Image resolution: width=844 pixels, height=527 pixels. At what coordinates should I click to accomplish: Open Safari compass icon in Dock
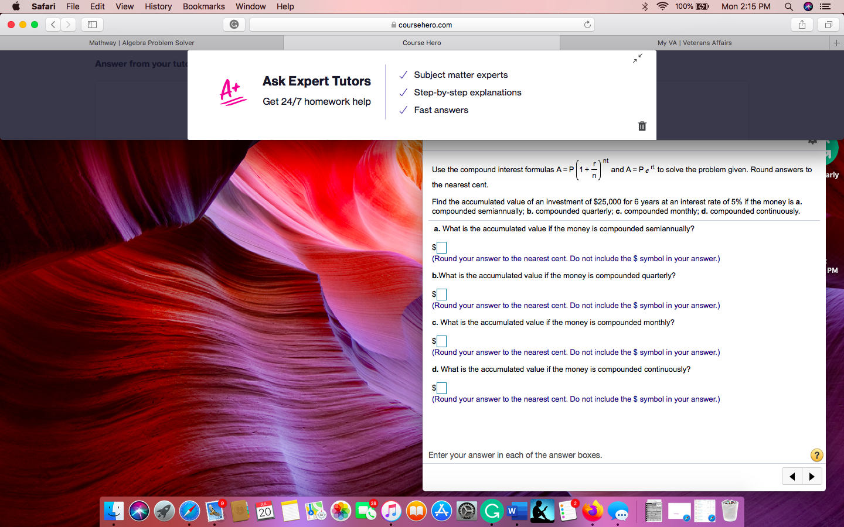click(x=189, y=511)
